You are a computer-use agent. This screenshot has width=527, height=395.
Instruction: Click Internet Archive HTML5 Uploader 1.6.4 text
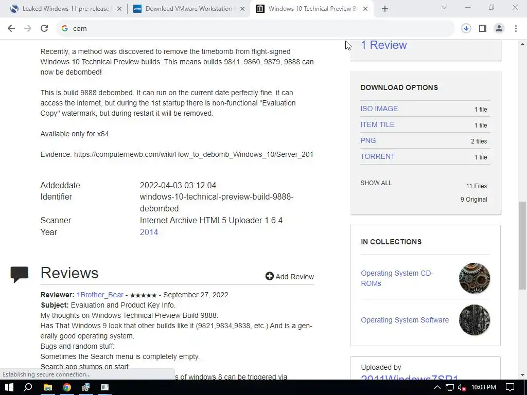pos(211,220)
